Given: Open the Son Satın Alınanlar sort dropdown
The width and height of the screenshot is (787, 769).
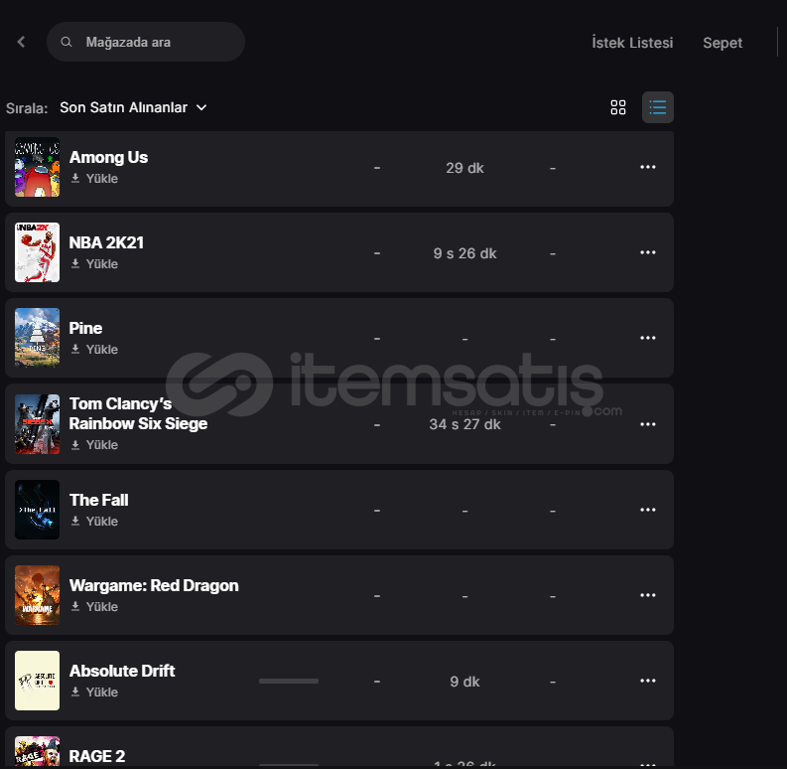Looking at the screenshot, I should (133, 107).
